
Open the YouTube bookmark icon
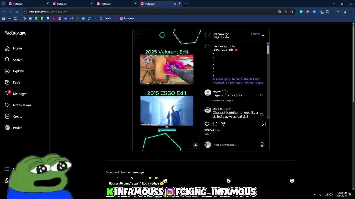point(54,19)
